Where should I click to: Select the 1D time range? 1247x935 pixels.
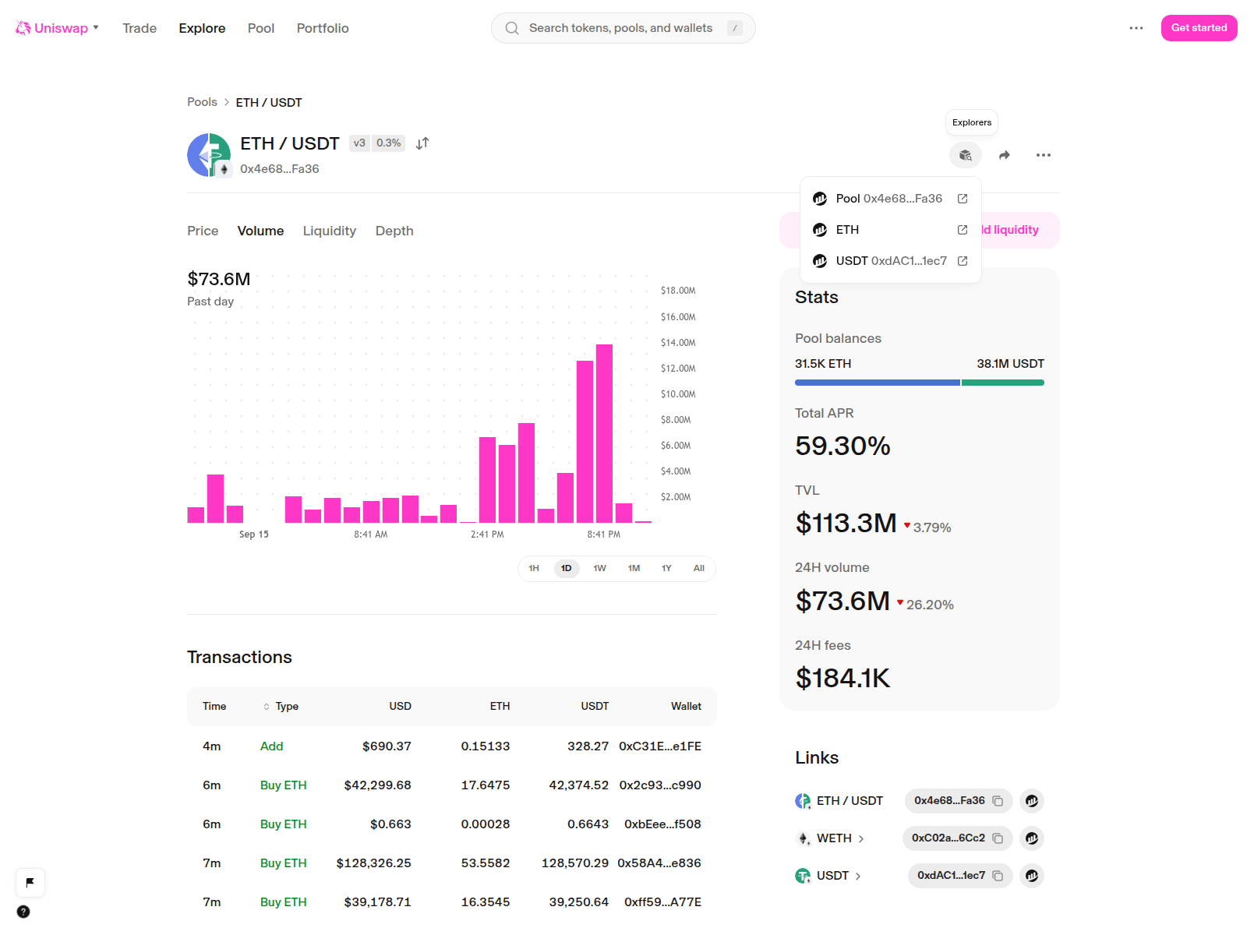[567, 568]
